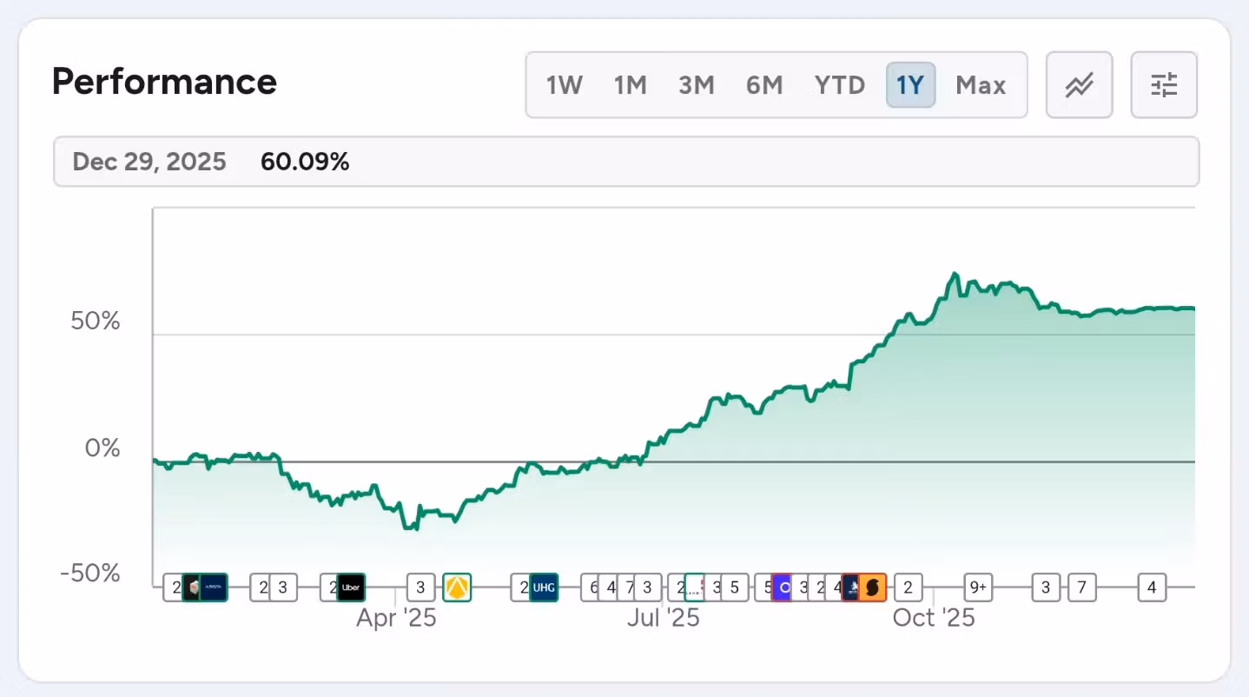Open the compare chart icon button
Image resolution: width=1249 pixels, height=697 pixels.
(1079, 85)
